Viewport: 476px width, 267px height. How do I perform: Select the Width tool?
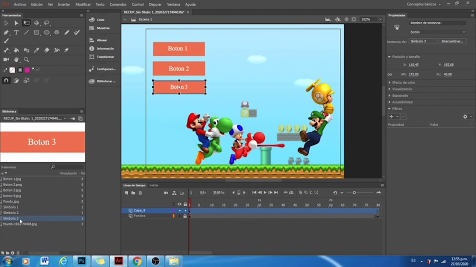(x=57, y=50)
